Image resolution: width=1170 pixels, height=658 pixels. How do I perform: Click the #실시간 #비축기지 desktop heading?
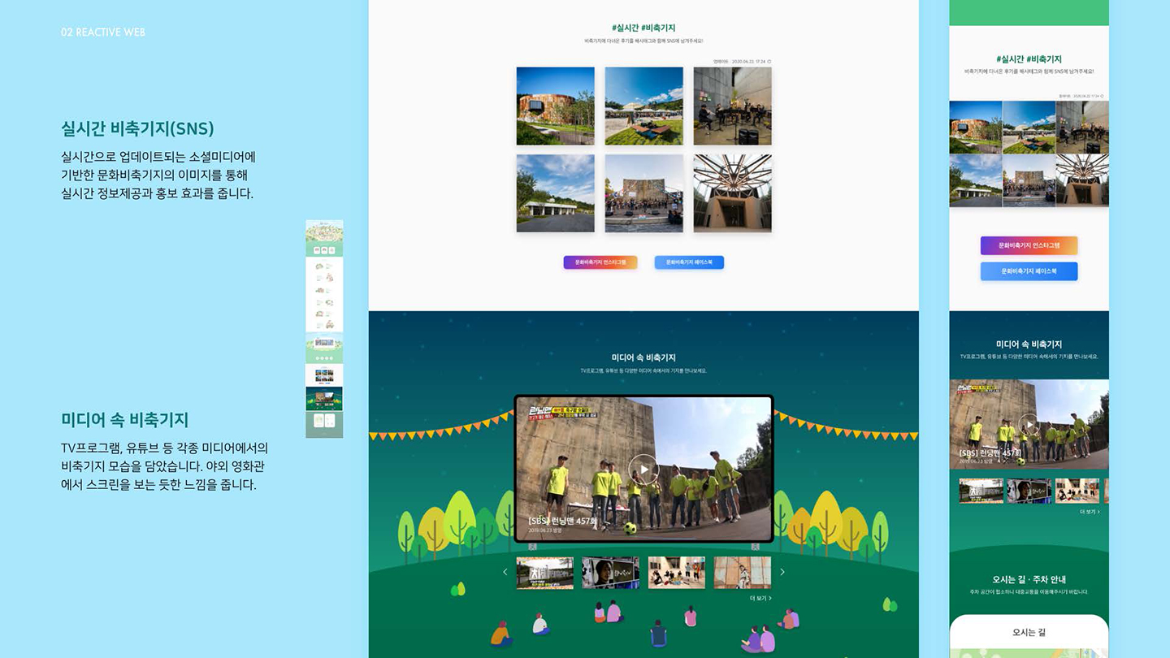coord(643,28)
